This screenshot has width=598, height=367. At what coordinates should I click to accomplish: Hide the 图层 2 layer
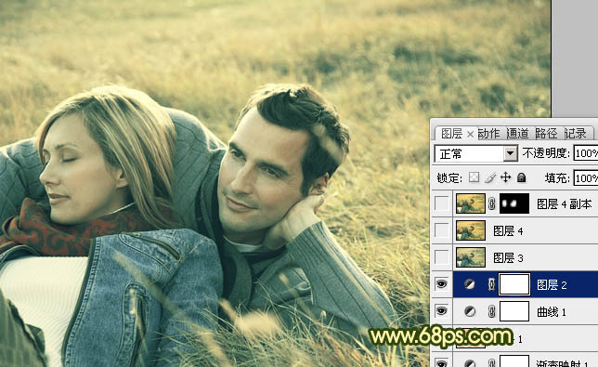tap(442, 284)
